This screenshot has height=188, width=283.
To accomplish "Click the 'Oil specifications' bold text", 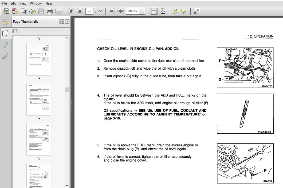I will click(x=118, y=110).
